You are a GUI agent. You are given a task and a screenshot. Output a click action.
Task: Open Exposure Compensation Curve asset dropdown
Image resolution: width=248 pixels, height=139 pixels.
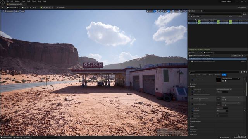pyautogui.click(x=231, y=97)
